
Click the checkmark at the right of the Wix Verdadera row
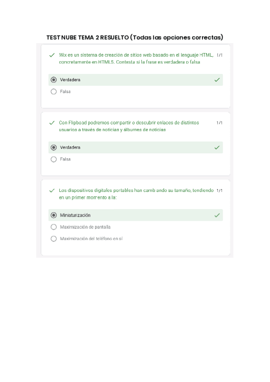[217, 80]
